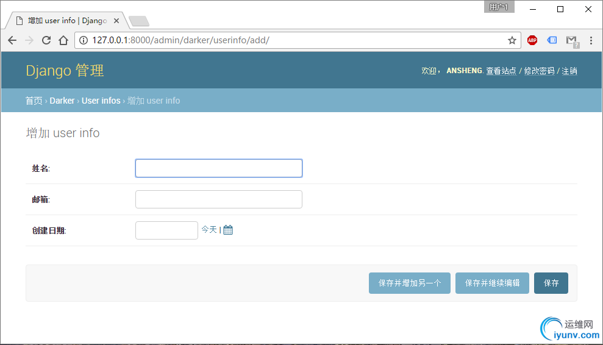The image size is (603, 345).
Task: Click the 姓名 input field
Action: pyautogui.click(x=219, y=168)
